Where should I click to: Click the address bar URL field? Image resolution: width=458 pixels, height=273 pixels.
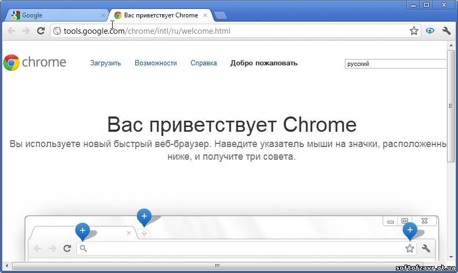click(235, 31)
